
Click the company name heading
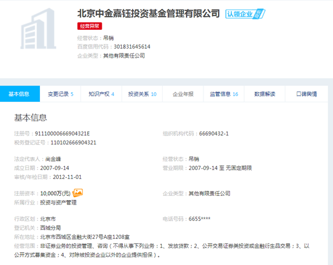[x=148, y=13]
